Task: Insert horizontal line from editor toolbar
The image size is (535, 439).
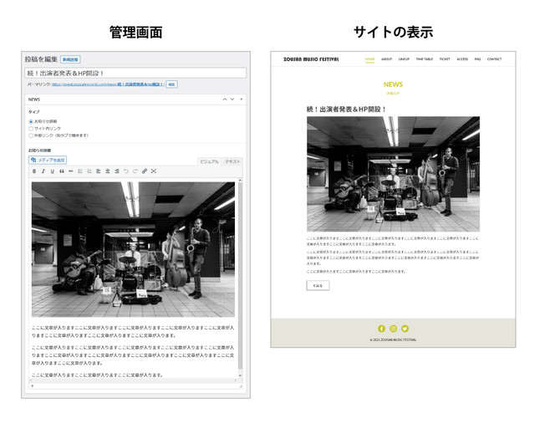Action: coord(70,171)
